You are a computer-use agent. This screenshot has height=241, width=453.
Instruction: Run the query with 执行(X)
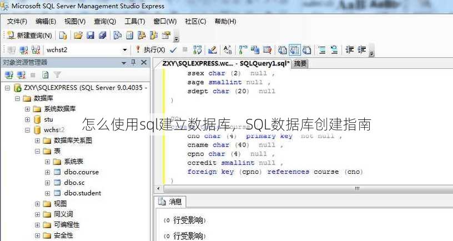pyautogui.click(x=150, y=50)
